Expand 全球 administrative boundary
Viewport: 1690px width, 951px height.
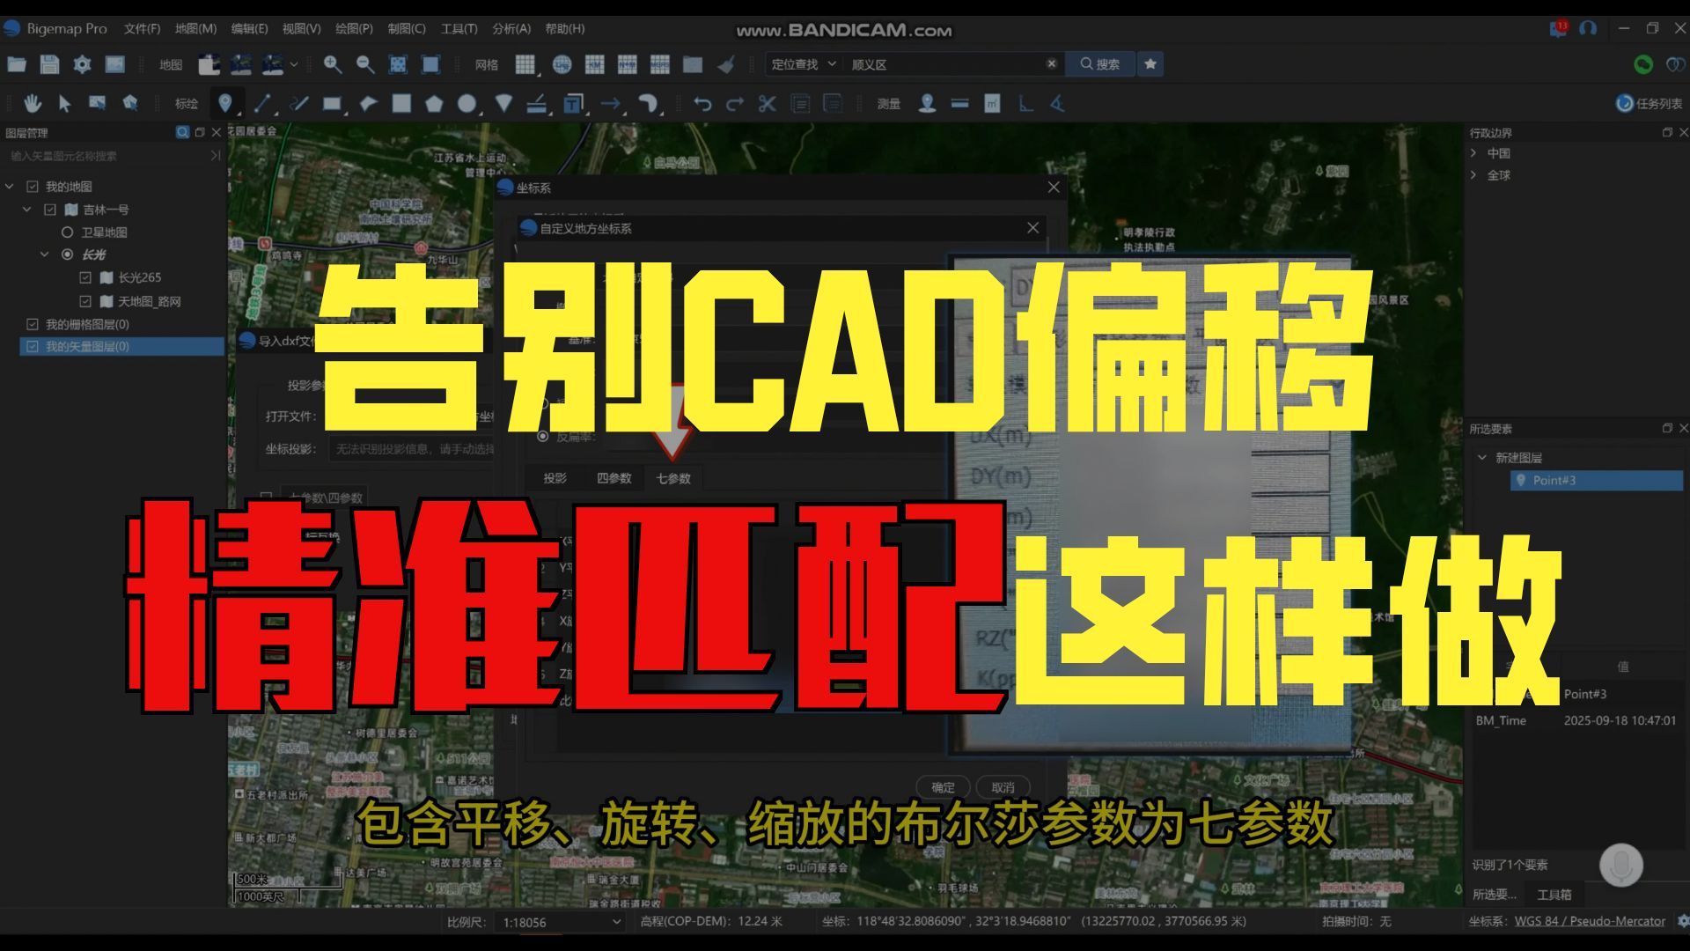[x=1474, y=175]
